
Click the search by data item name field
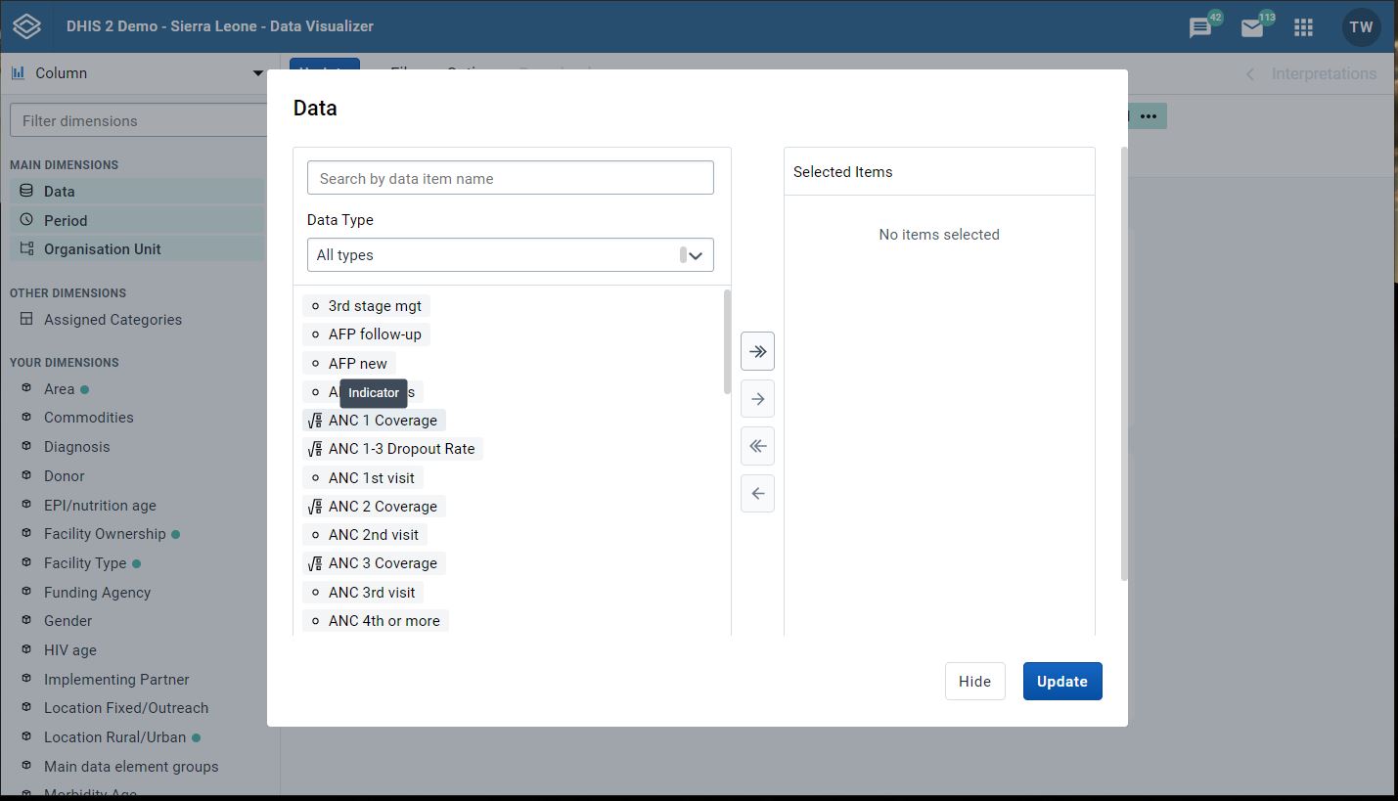pyautogui.click(x=510, y=177)
